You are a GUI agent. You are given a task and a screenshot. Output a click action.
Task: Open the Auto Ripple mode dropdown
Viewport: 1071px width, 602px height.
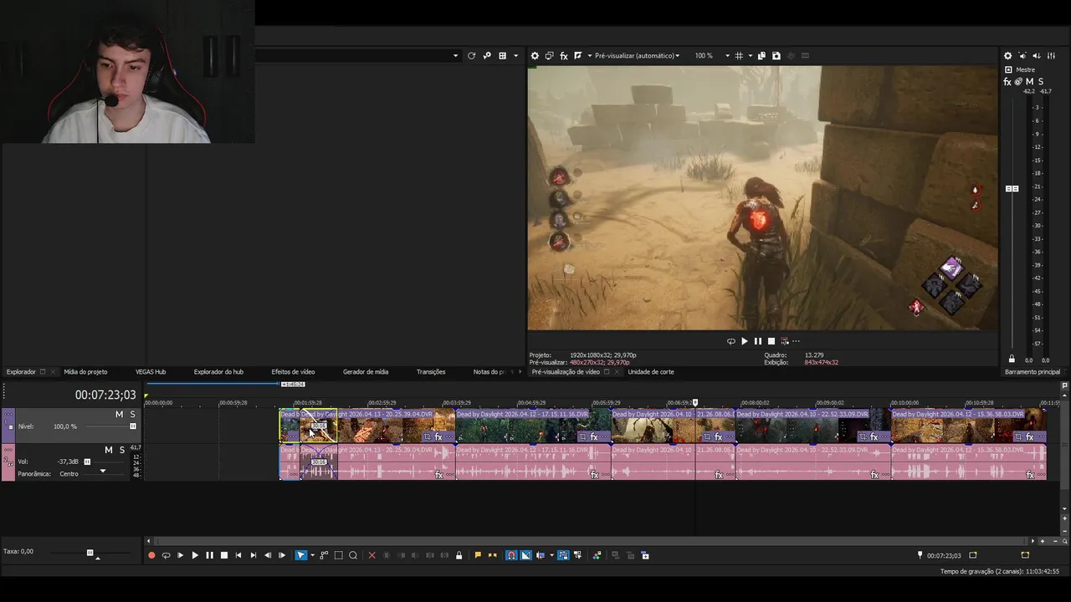click(551, 555)
